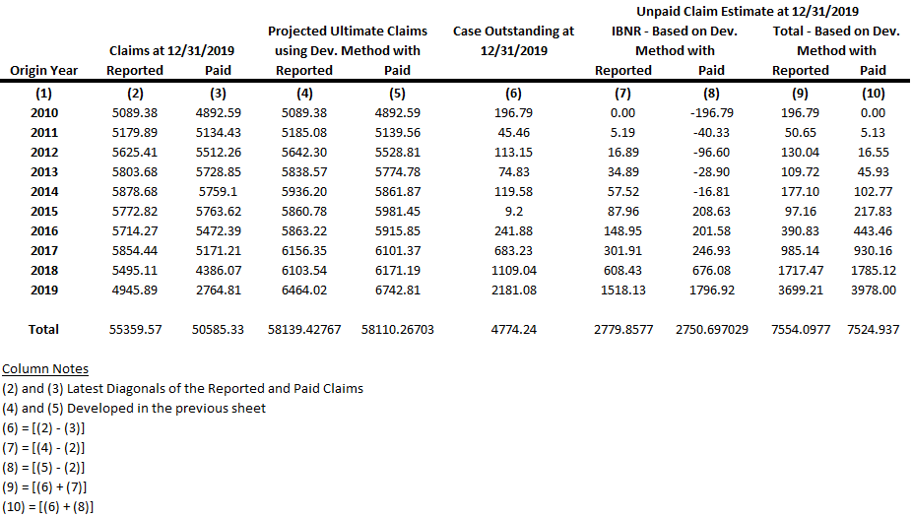912x517 pixels.
Task: Select the IBNR value 1518.13 for 2019
Action: tap(623, 290)
